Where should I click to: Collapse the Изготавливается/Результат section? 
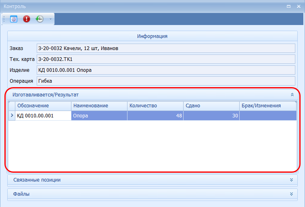point(292,94)
